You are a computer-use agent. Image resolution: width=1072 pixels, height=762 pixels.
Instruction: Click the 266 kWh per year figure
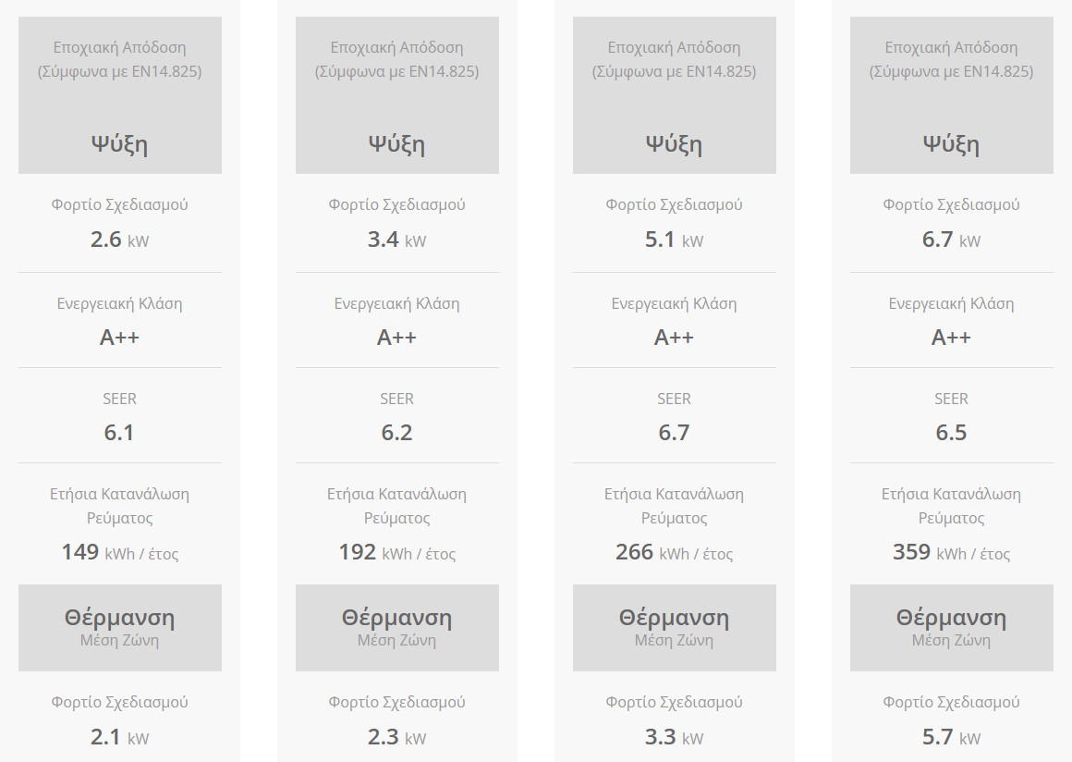tap(674, 553)
